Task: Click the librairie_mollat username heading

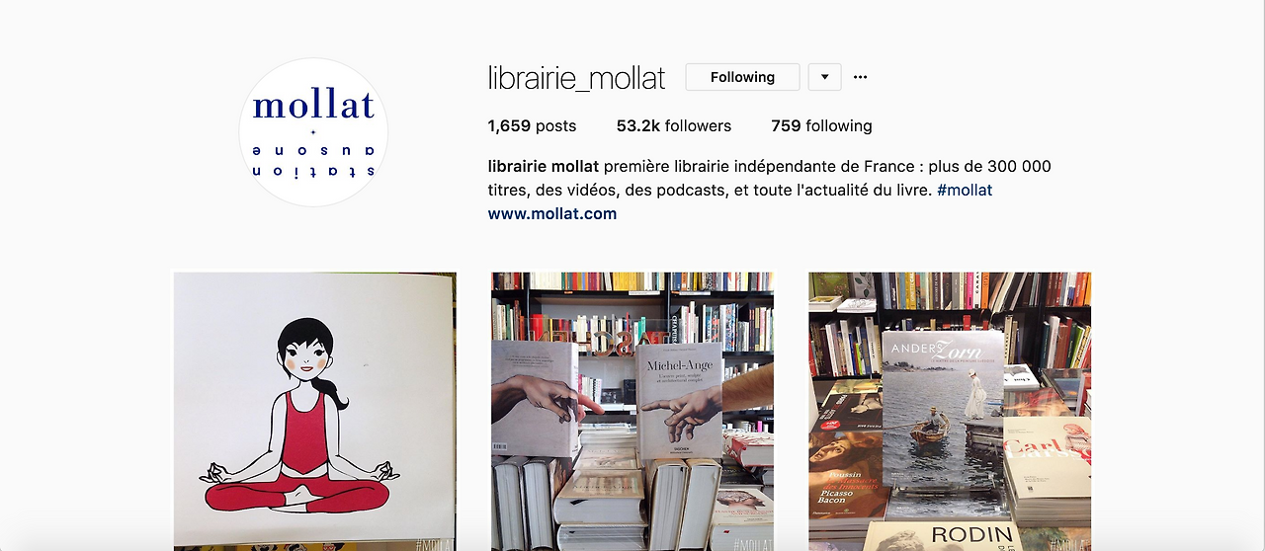Action: click(x=577, y=77)
